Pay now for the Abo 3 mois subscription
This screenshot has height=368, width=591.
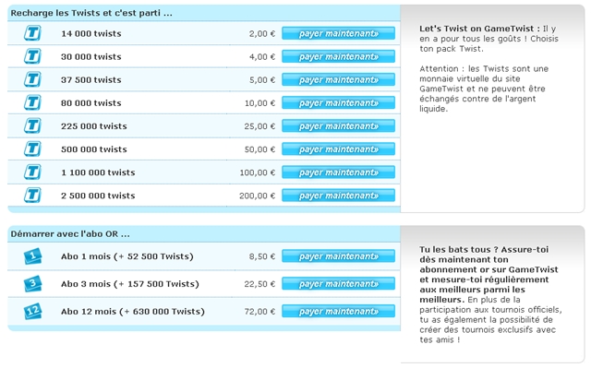pyautogui.click(x=339, y=283)
